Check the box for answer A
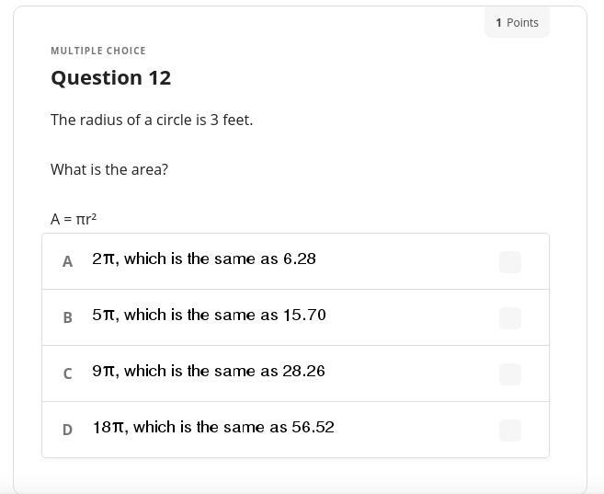The width and height of the screenshot is (604, 494). click(x=509, y=262)
